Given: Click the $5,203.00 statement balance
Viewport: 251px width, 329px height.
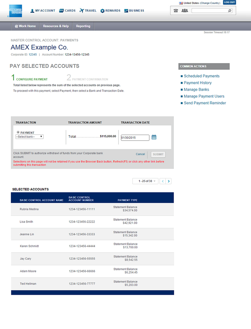Looking at the screenshot, I should (x=131, y=285).
